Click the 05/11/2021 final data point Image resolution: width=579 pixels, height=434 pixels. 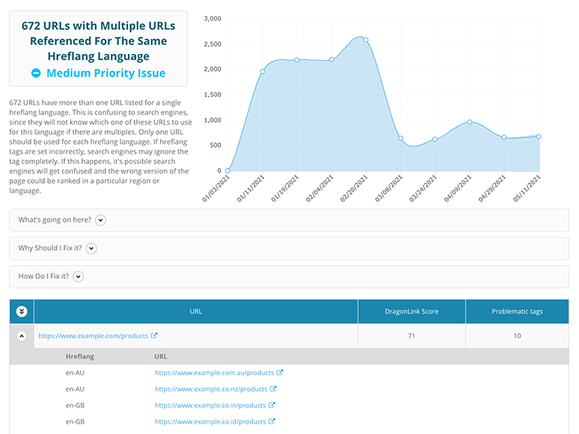tap(539, 137)
